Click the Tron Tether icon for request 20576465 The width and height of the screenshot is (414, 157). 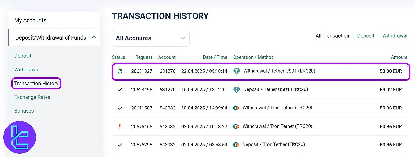pos(236,126)
